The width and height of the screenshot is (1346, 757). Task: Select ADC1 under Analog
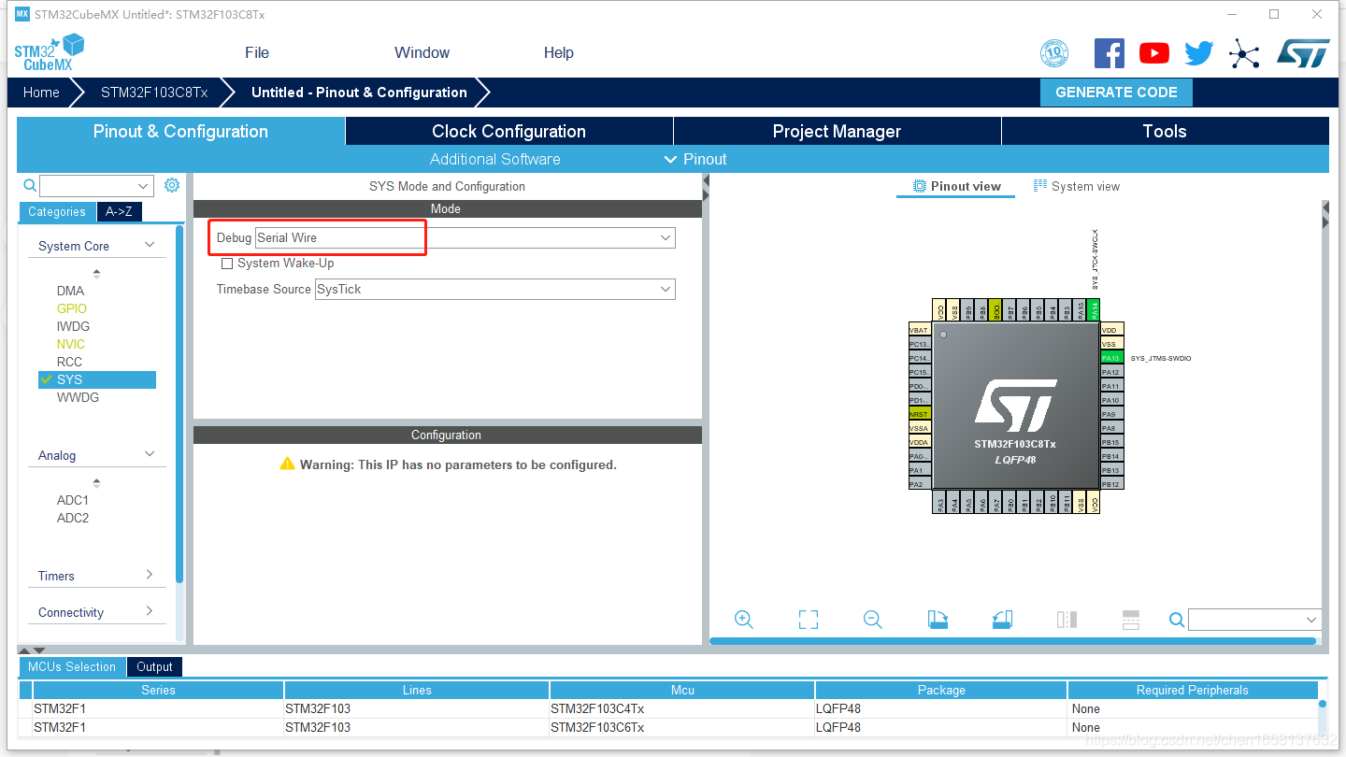(x=73, y=500)
